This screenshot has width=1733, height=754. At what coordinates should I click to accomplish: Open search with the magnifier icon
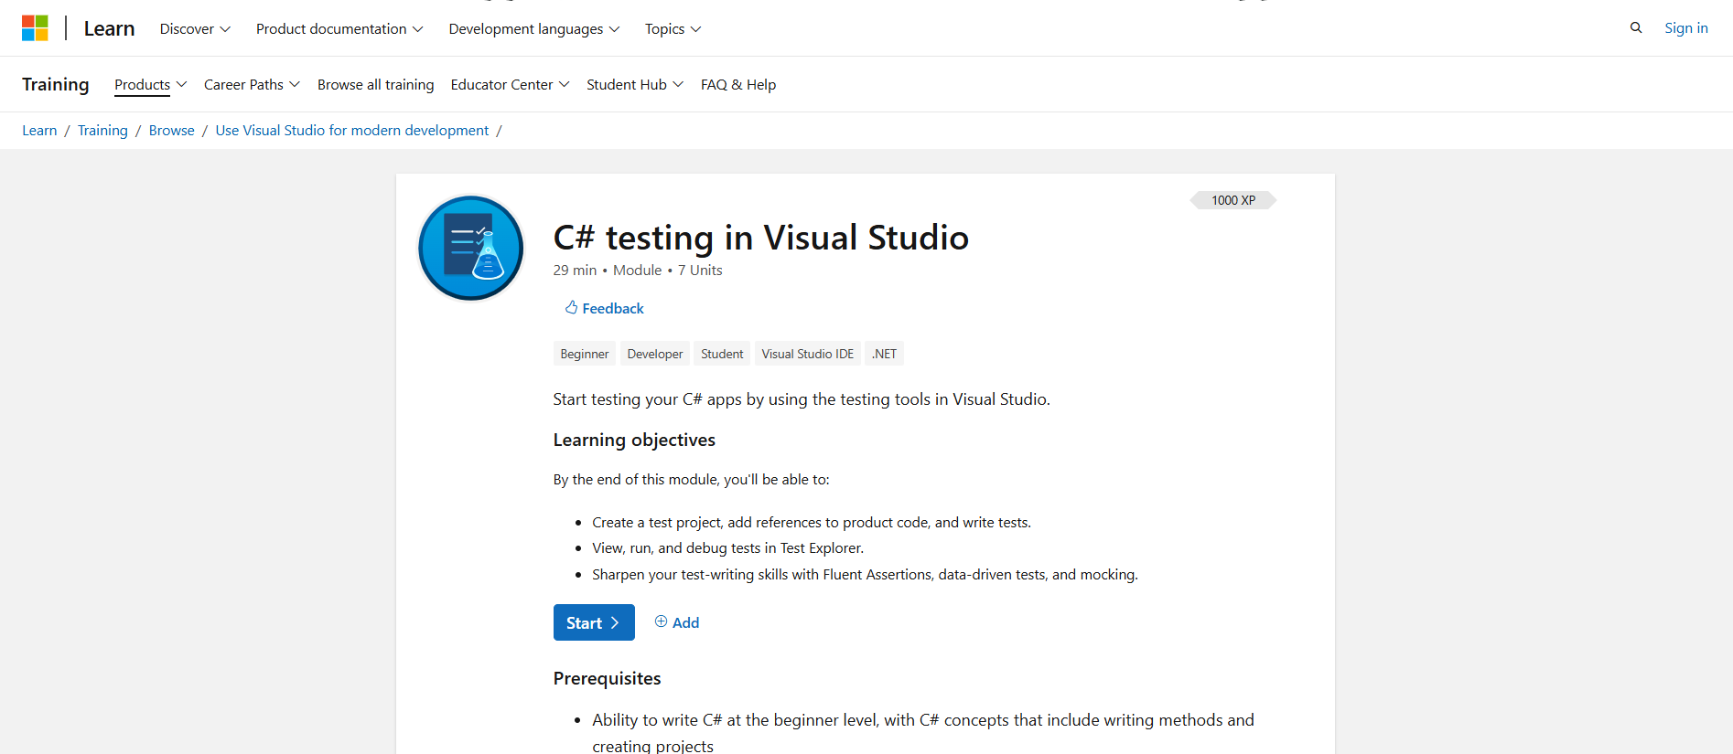1636,28
